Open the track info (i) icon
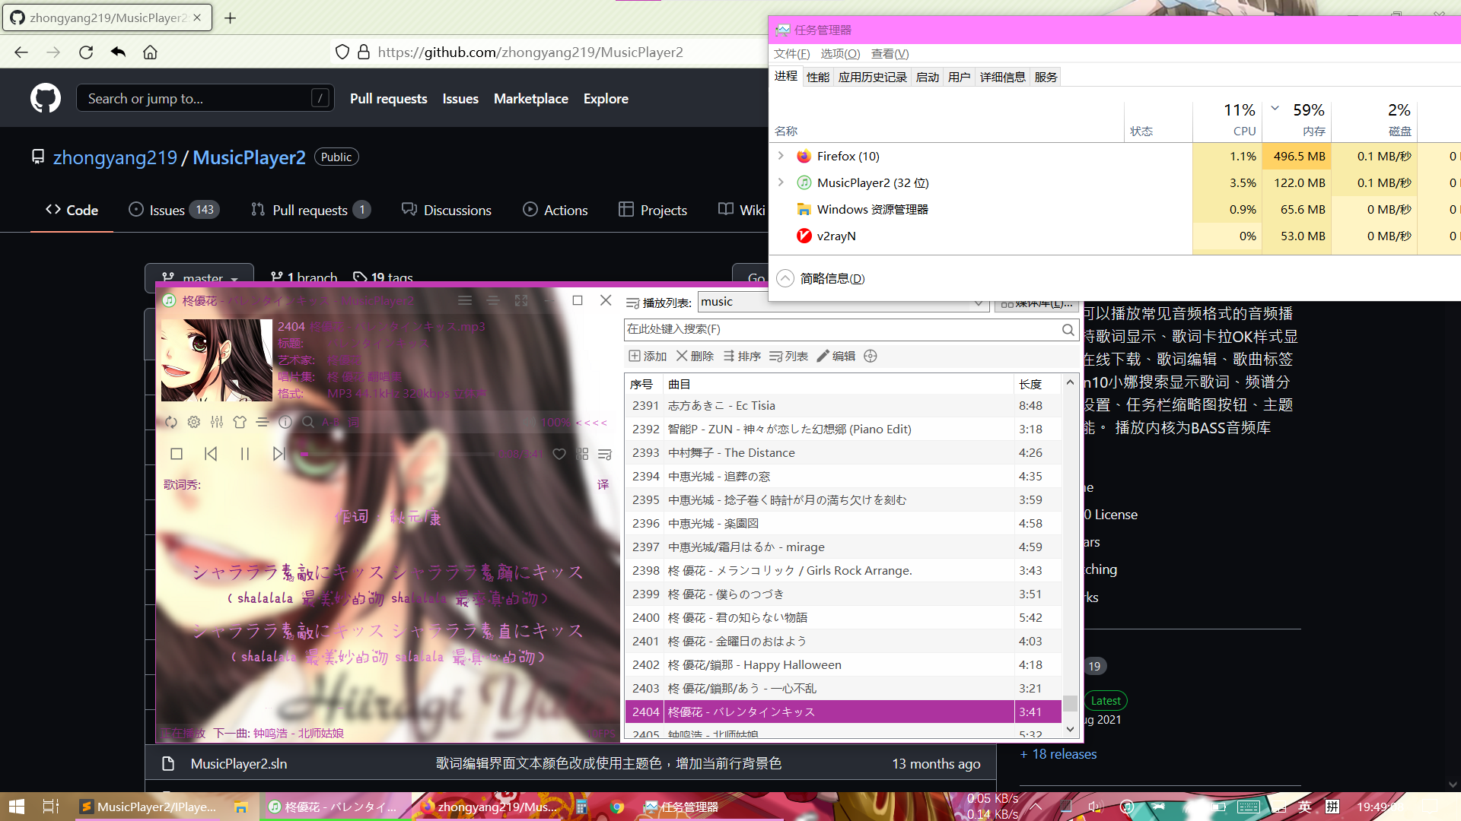 coord(285,422)
